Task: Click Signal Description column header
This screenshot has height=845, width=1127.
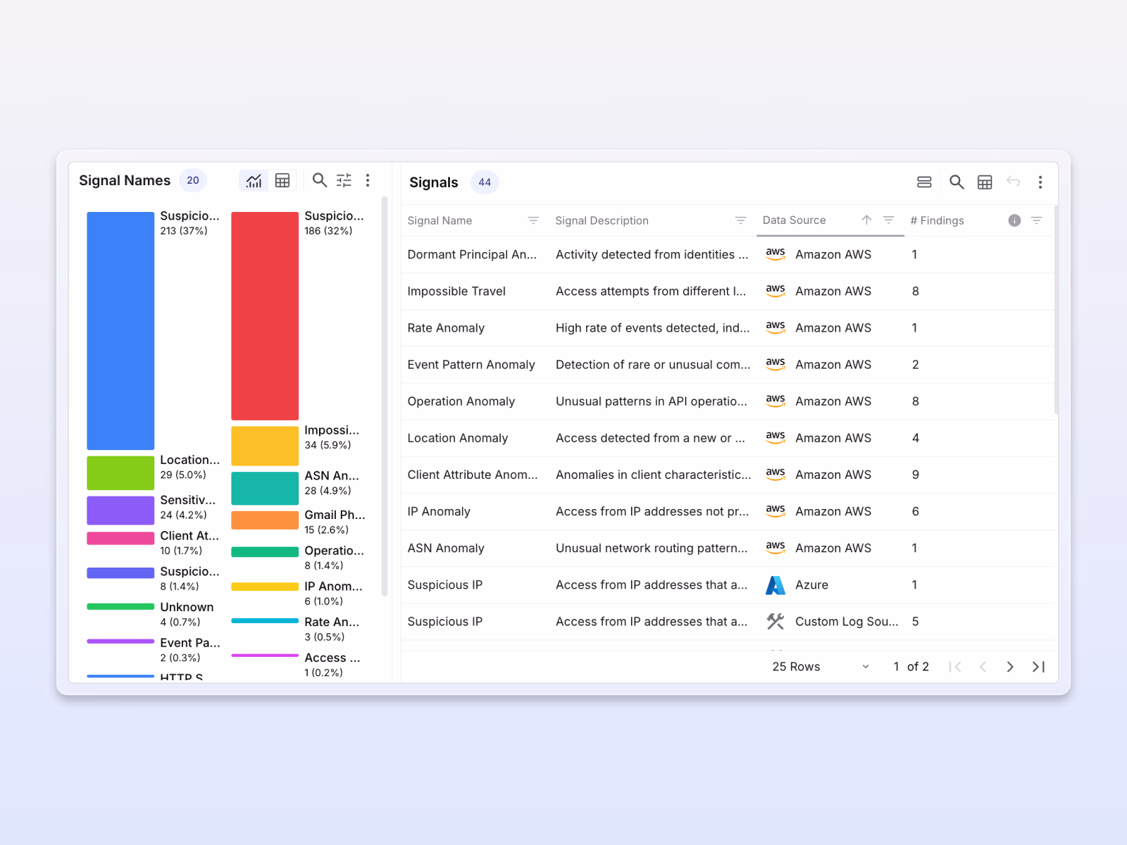Action: [x=602, y=220]
